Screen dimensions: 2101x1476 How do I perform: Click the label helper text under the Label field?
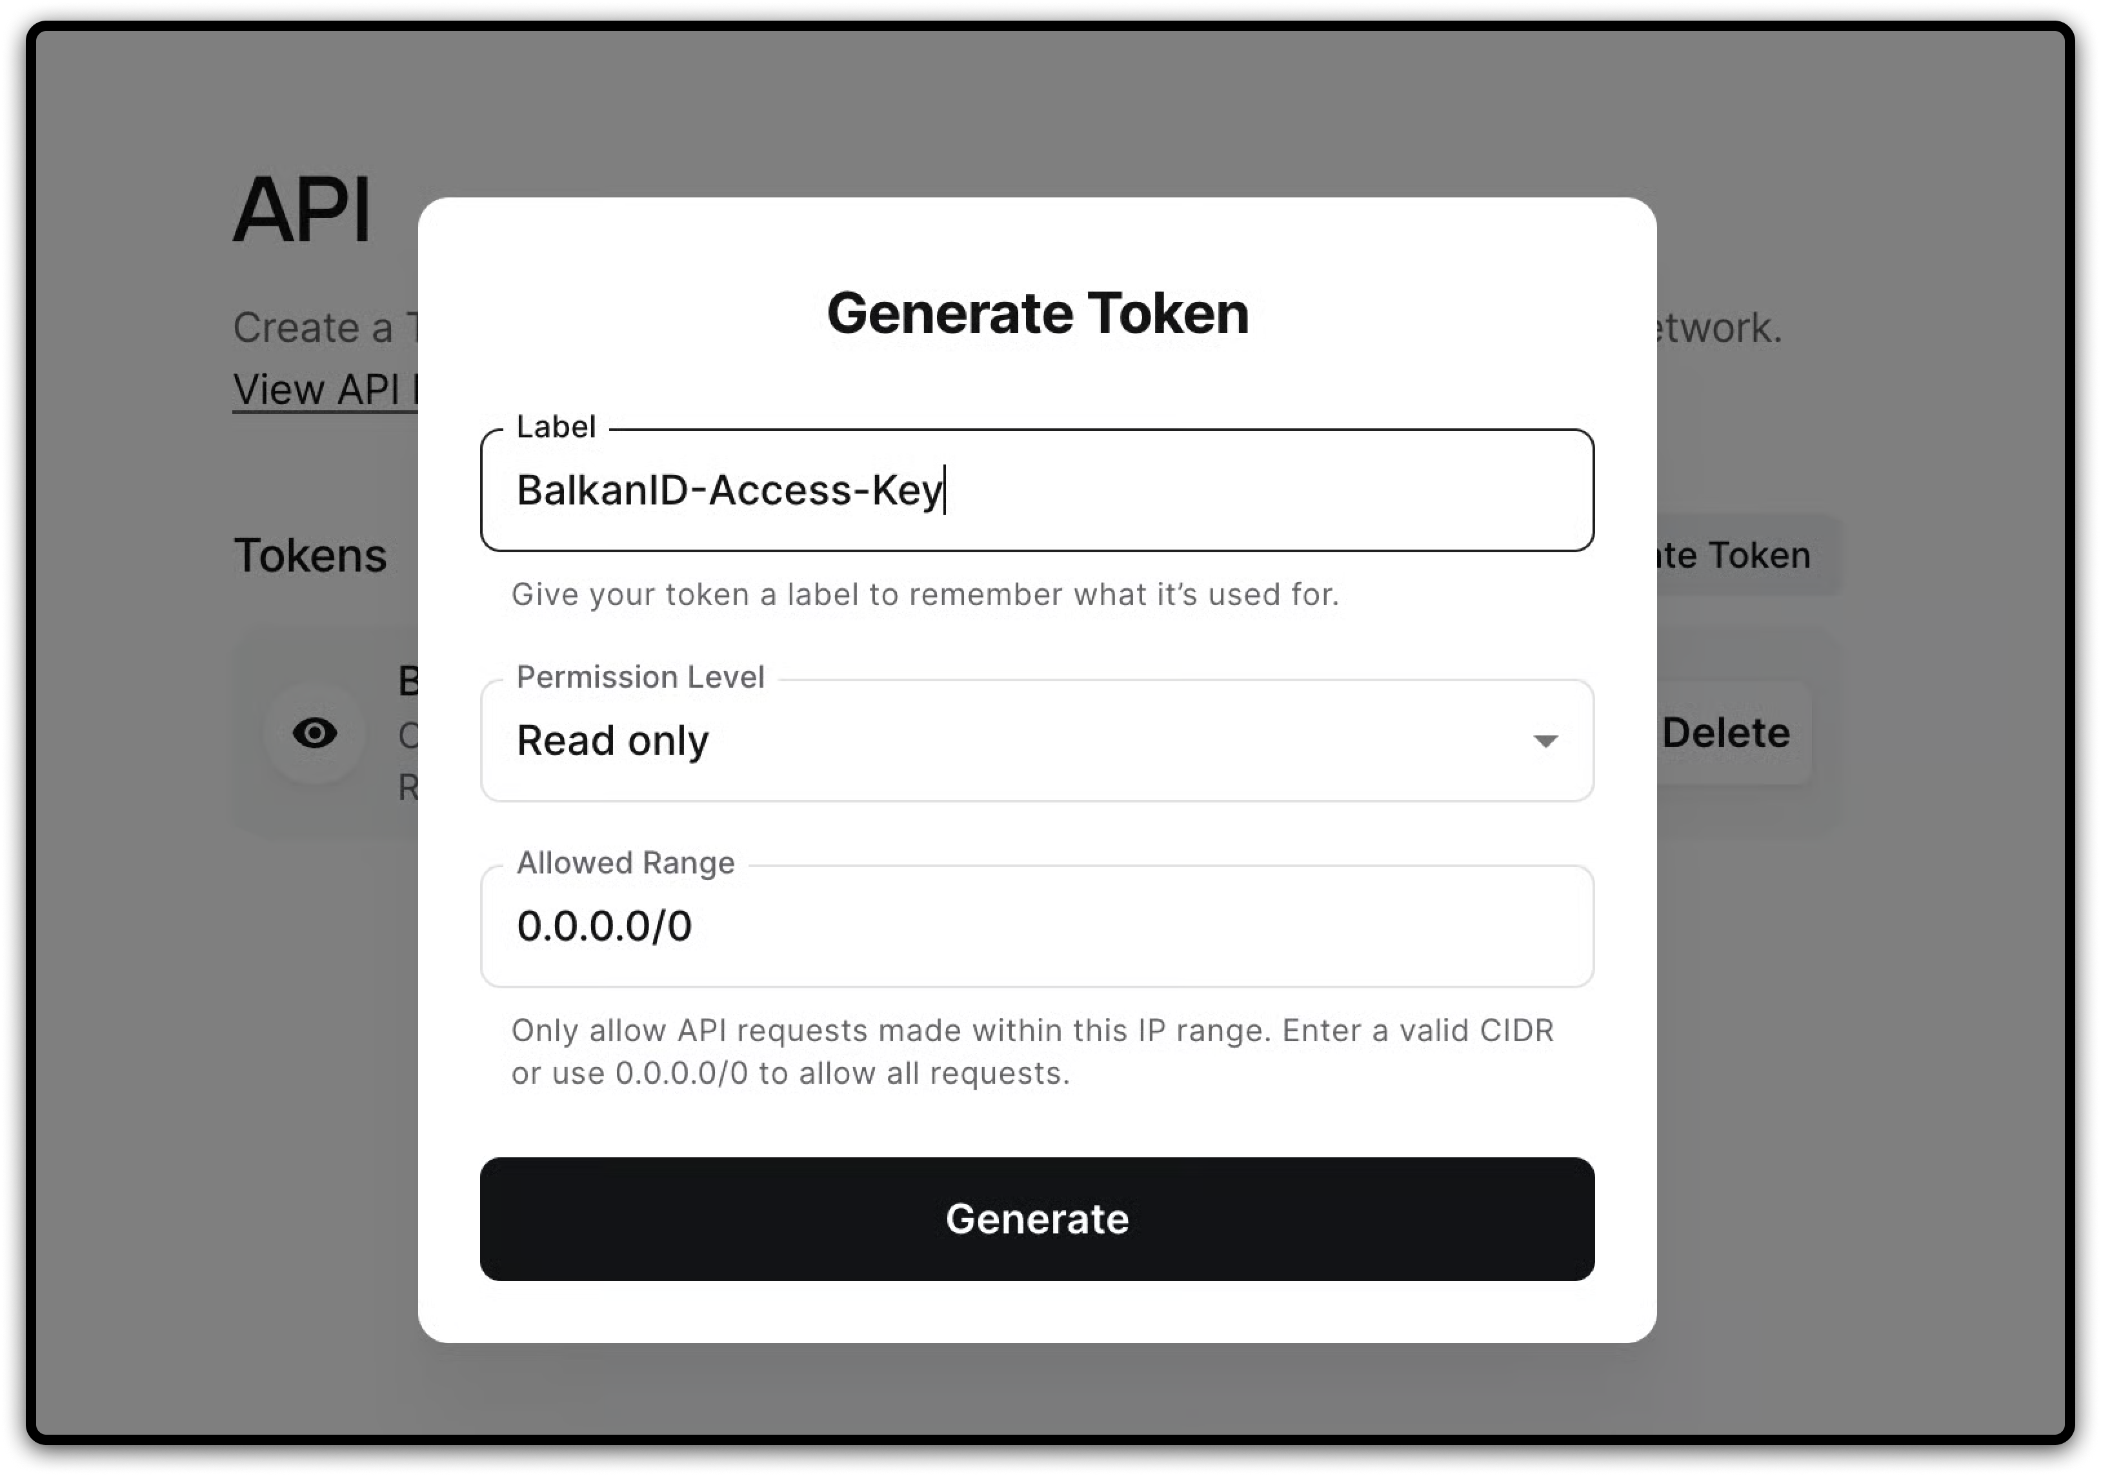click(x=924, y=595)
